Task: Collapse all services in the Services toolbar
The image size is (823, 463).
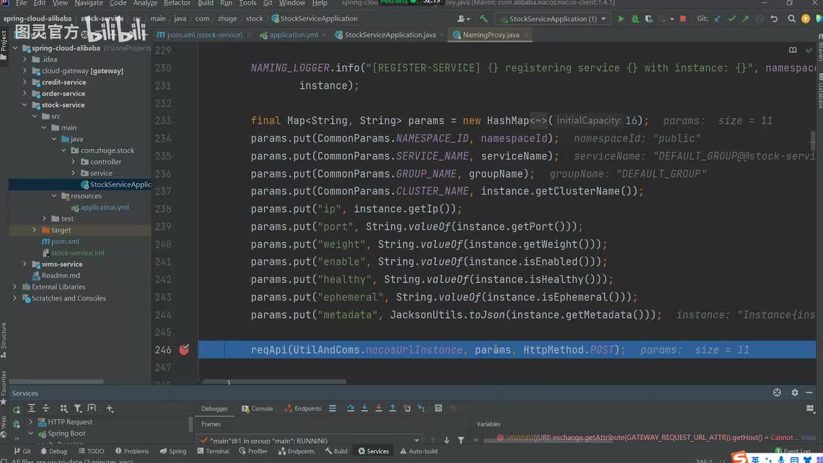Action: coord(46,408)
